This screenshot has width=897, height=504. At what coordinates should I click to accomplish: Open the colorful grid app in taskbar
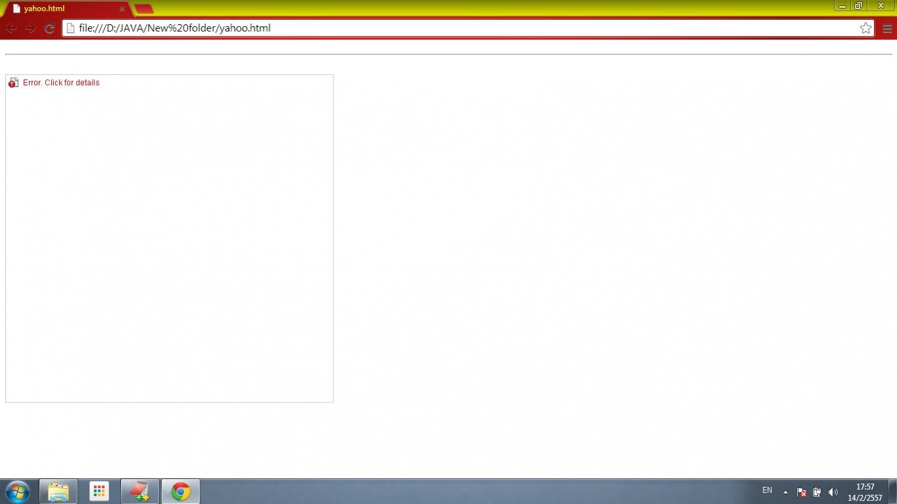99,492
